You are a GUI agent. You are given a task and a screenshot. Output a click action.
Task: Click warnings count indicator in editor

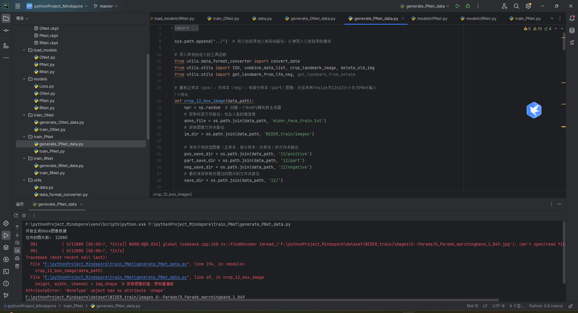(527, 29)
